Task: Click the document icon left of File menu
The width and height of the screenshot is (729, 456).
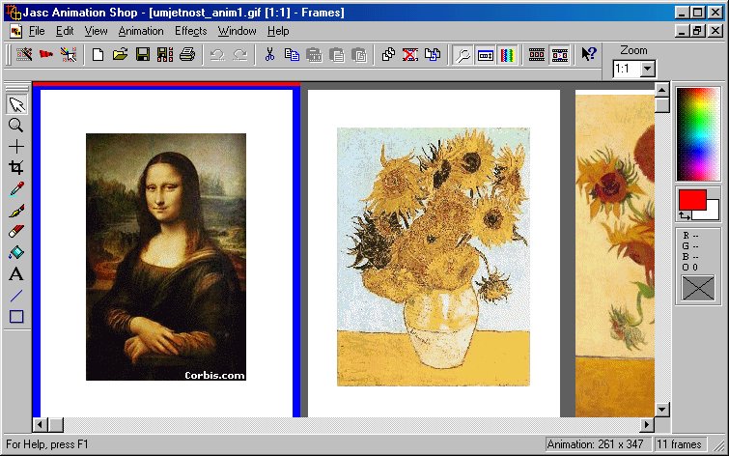Action: pos(15,31)
